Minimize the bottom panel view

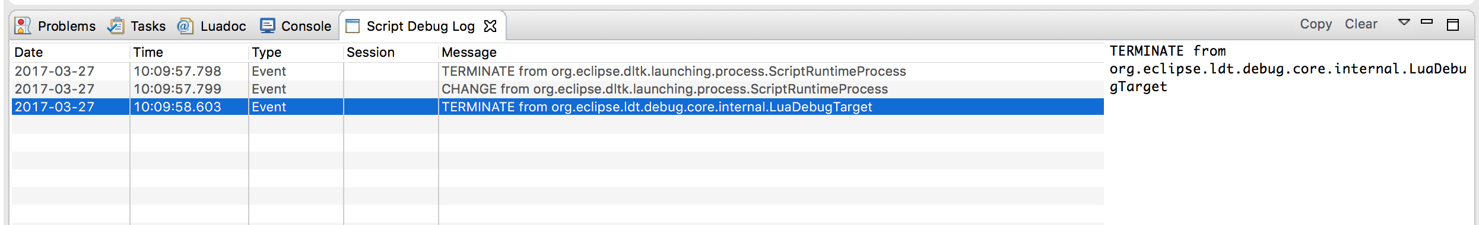pos(1427,22)
